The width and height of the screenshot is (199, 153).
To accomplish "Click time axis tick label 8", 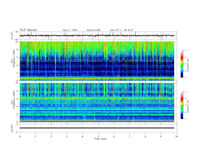I will [x=145, y=136].
